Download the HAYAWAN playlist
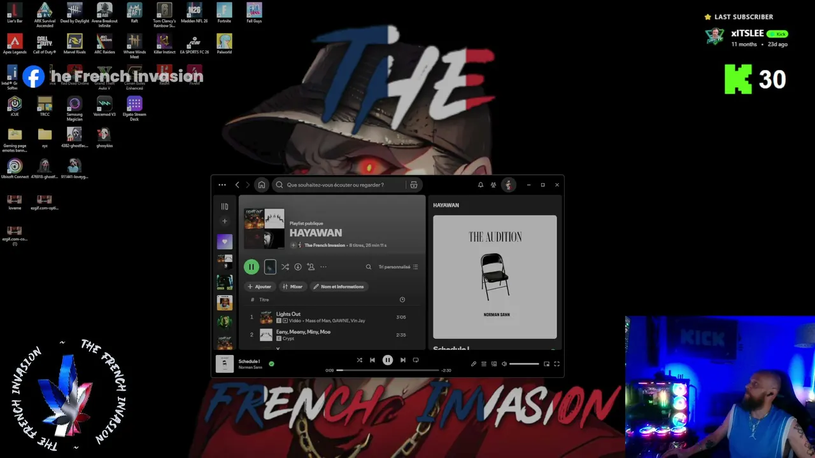The image size is (815, 458). tap(297, 267)
